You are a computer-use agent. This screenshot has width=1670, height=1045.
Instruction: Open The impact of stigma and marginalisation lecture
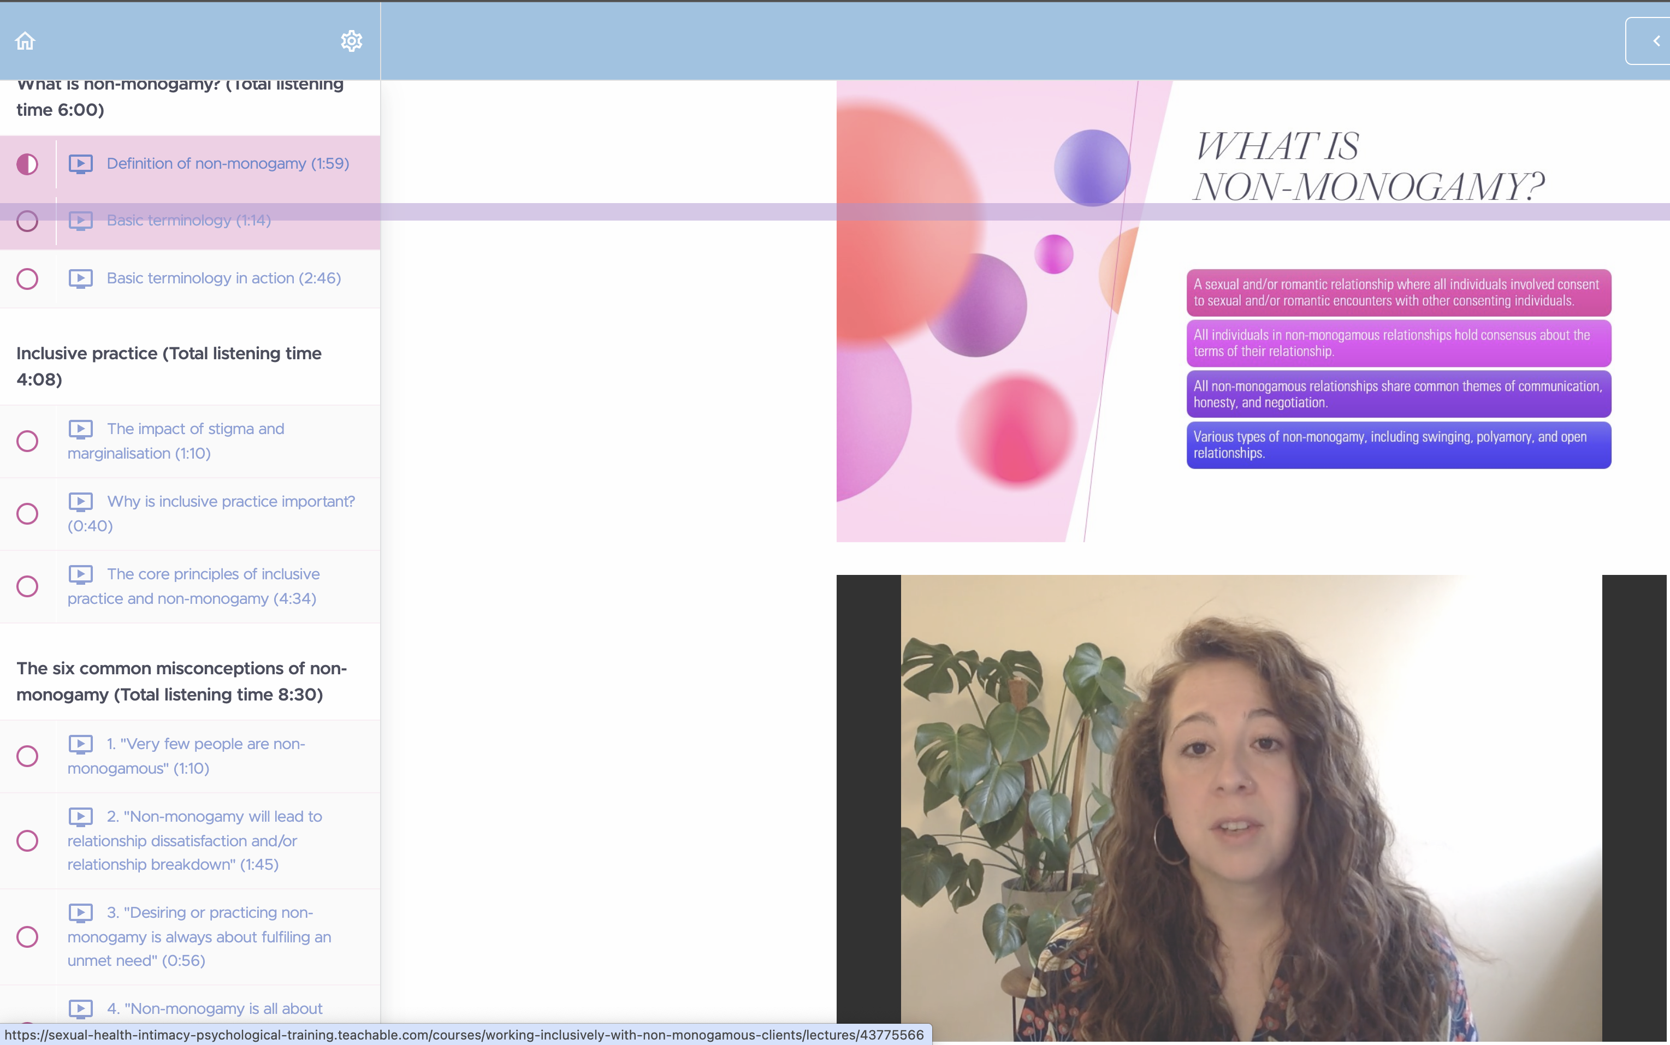[x=176, y=441]
